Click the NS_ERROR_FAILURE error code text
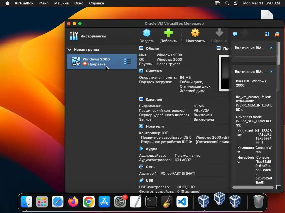Image resolution: width=285 pixels, height=213 pixels. pos(263,136)
